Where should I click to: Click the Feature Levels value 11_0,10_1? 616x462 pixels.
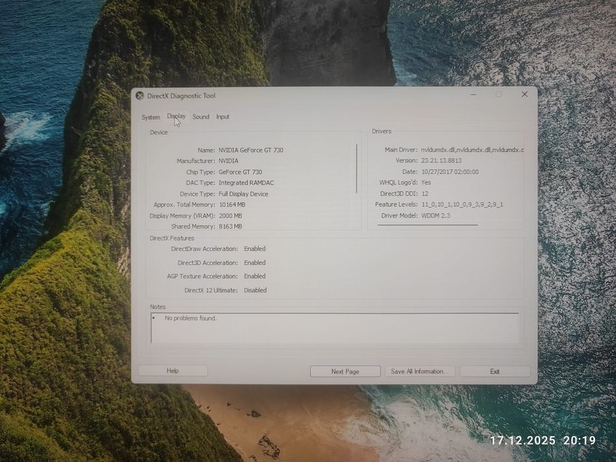462,205
